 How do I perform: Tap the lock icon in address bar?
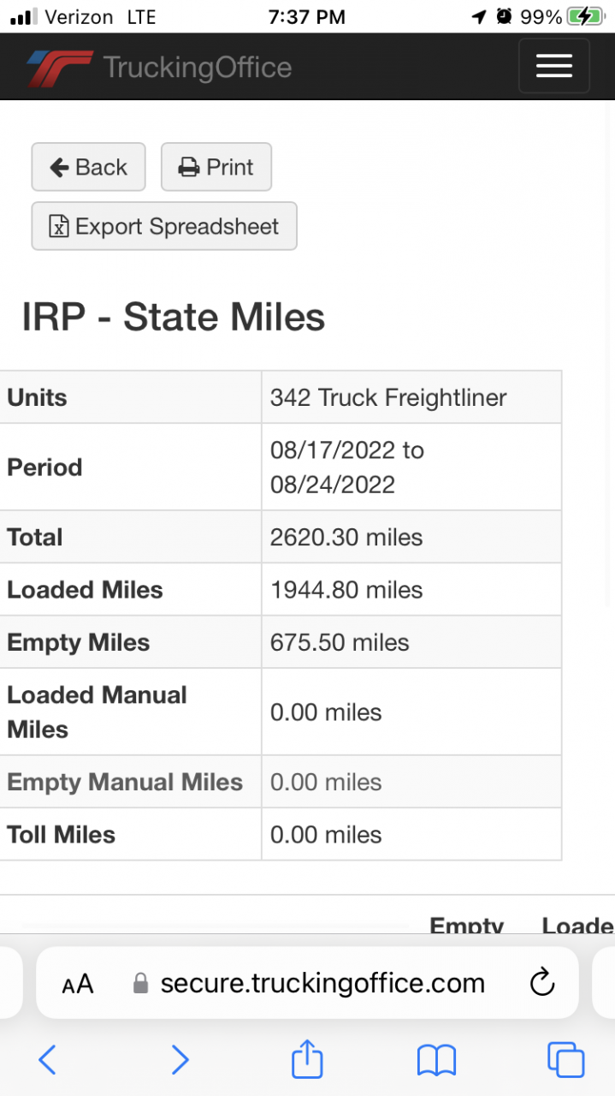(141, 983)
